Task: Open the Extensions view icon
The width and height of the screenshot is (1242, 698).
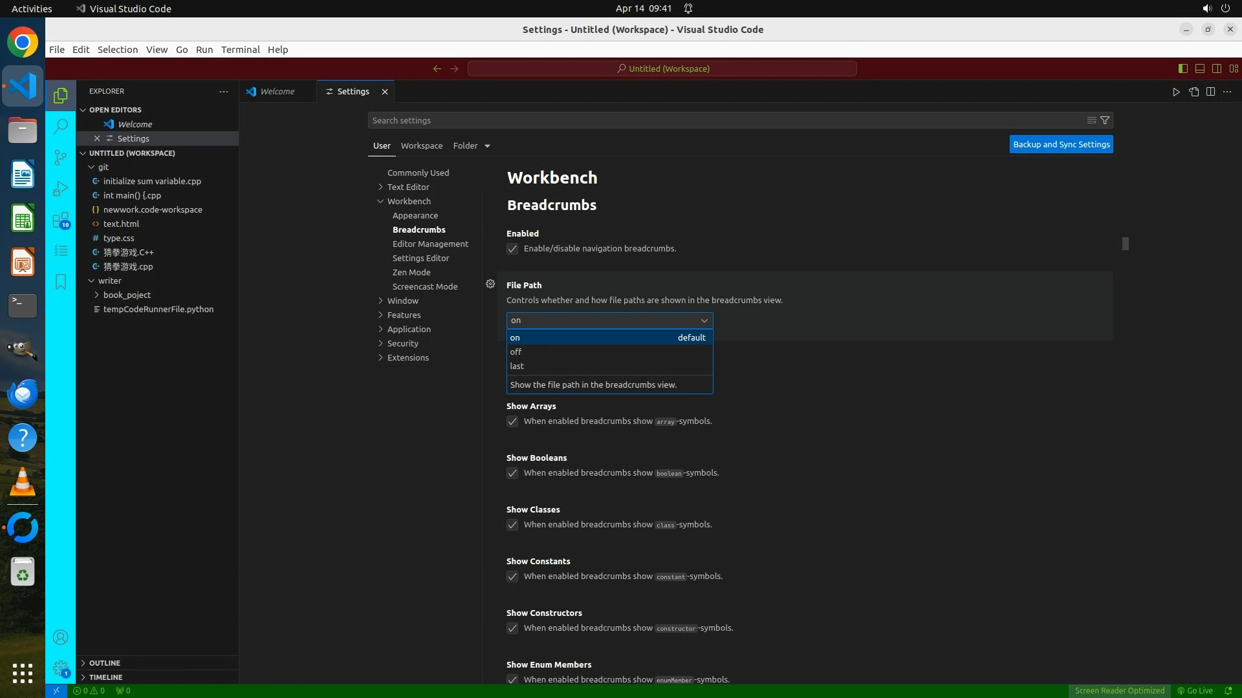Action: [60, 220]
